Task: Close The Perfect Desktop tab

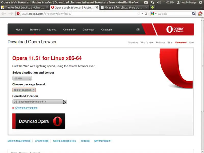Action: click(x=47, y=7)
